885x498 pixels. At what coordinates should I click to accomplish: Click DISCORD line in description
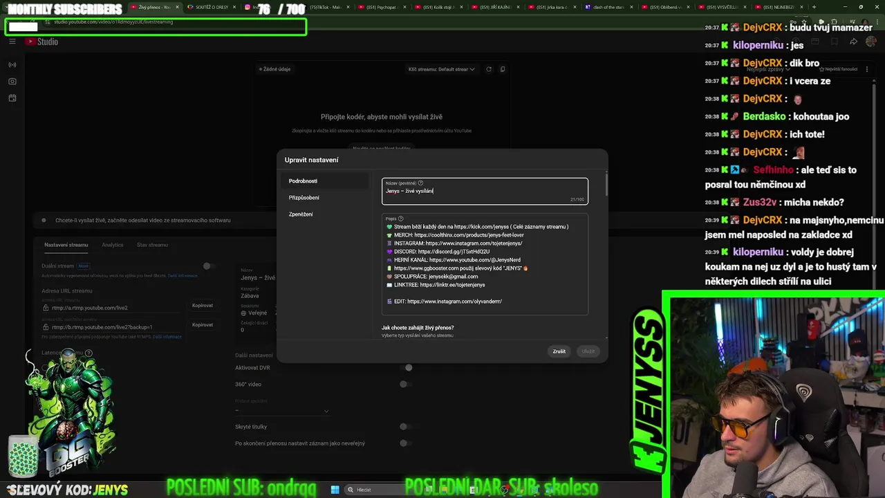tap(438, 252)
